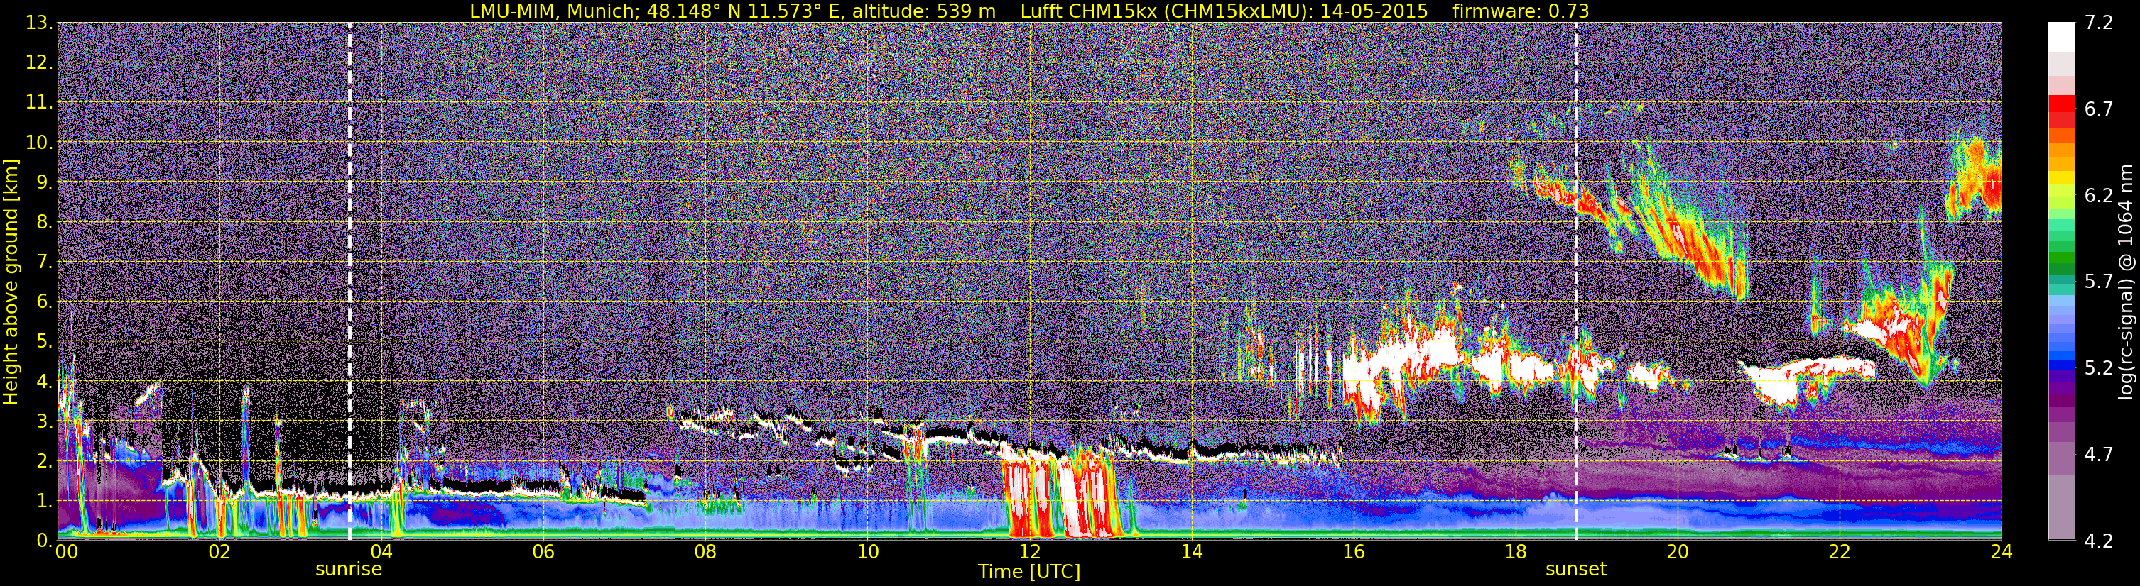Click the sunset dashed white vertical marker

(x=1576, y=280)
